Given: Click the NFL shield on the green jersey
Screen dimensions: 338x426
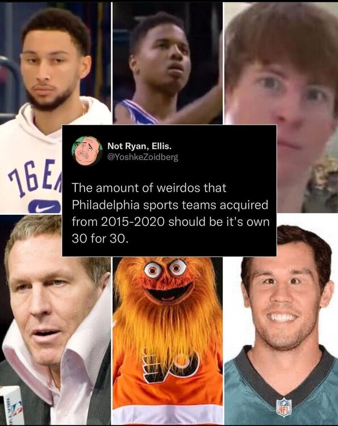Looking at the screenshot, I should point(284,407).
